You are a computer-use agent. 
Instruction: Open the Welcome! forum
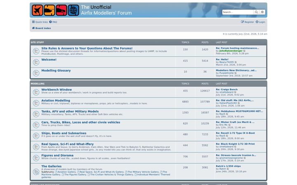tap(49, 60)
